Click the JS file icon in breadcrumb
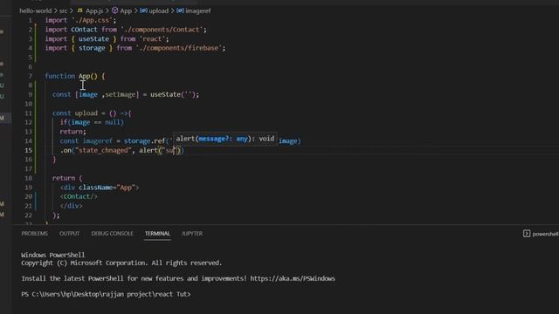Viewport: 559px width, 314px height. [79, 10]
